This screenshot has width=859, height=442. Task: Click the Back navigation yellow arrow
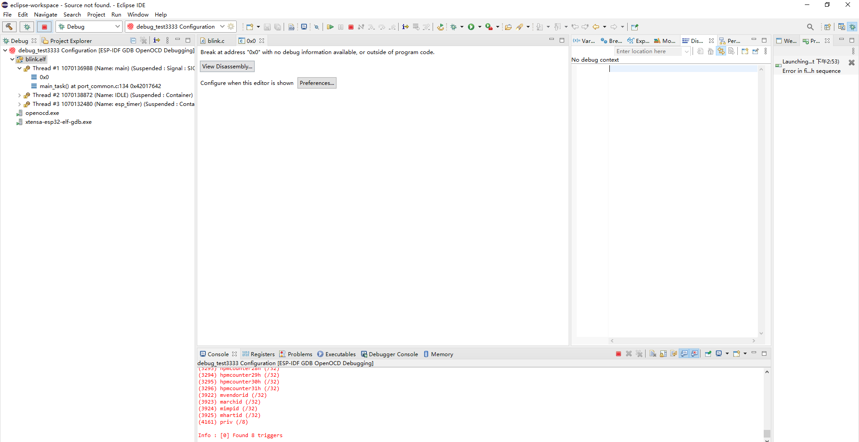596,27
